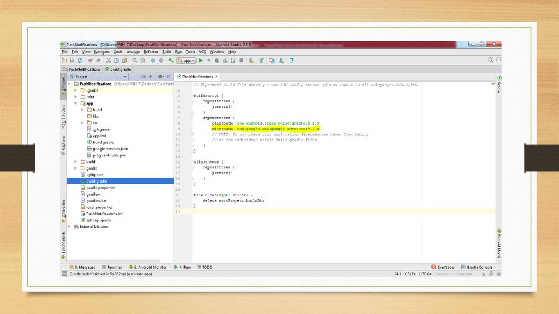Open the AVD Manager toolbar icon
This screenshot has width=559, height=314.
click(x=251, y=61)
